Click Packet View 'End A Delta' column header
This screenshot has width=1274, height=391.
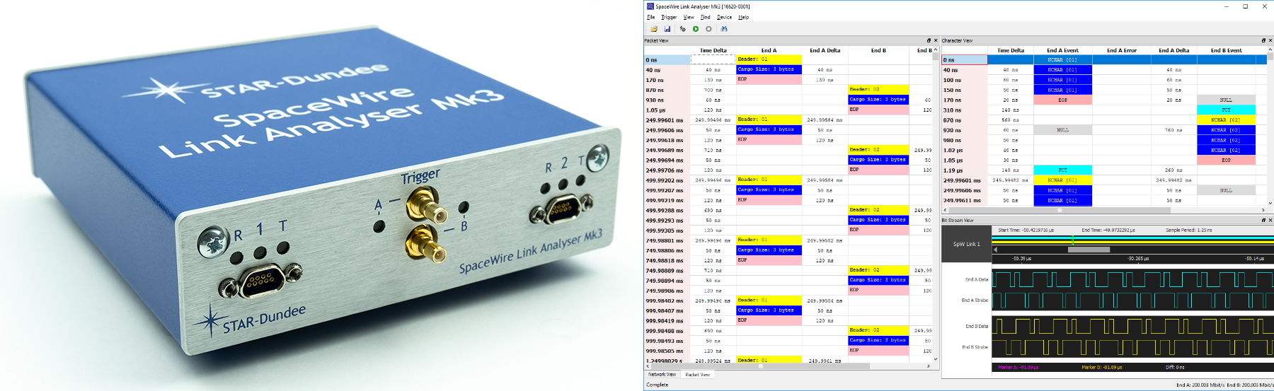(825, 50)
